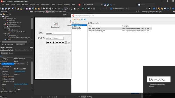Collapse the Edit2 tree node
175x98 pixels.
[x=3, y=34]
